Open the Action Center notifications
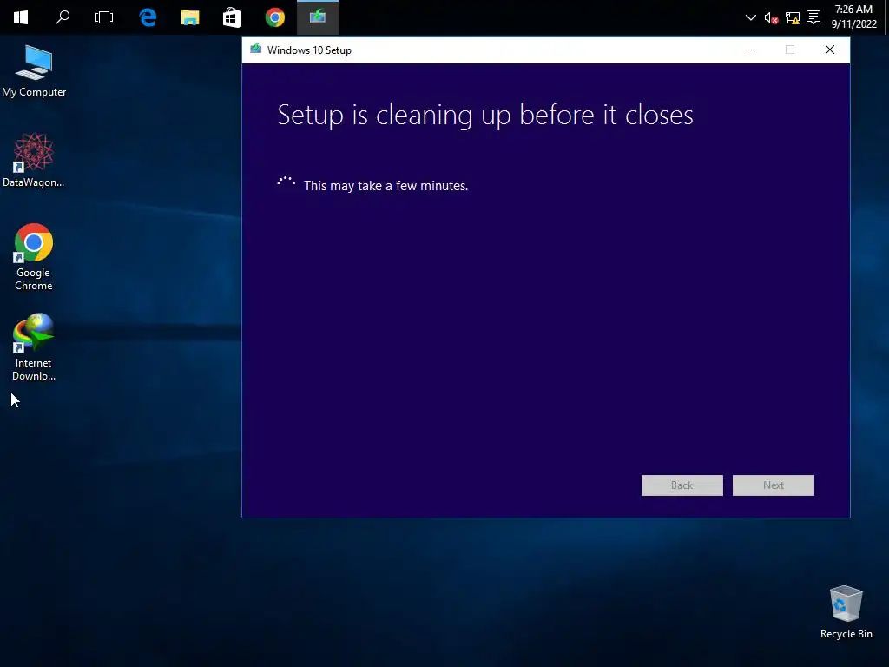This screenshot has width=889, height=667. point(813,17)
